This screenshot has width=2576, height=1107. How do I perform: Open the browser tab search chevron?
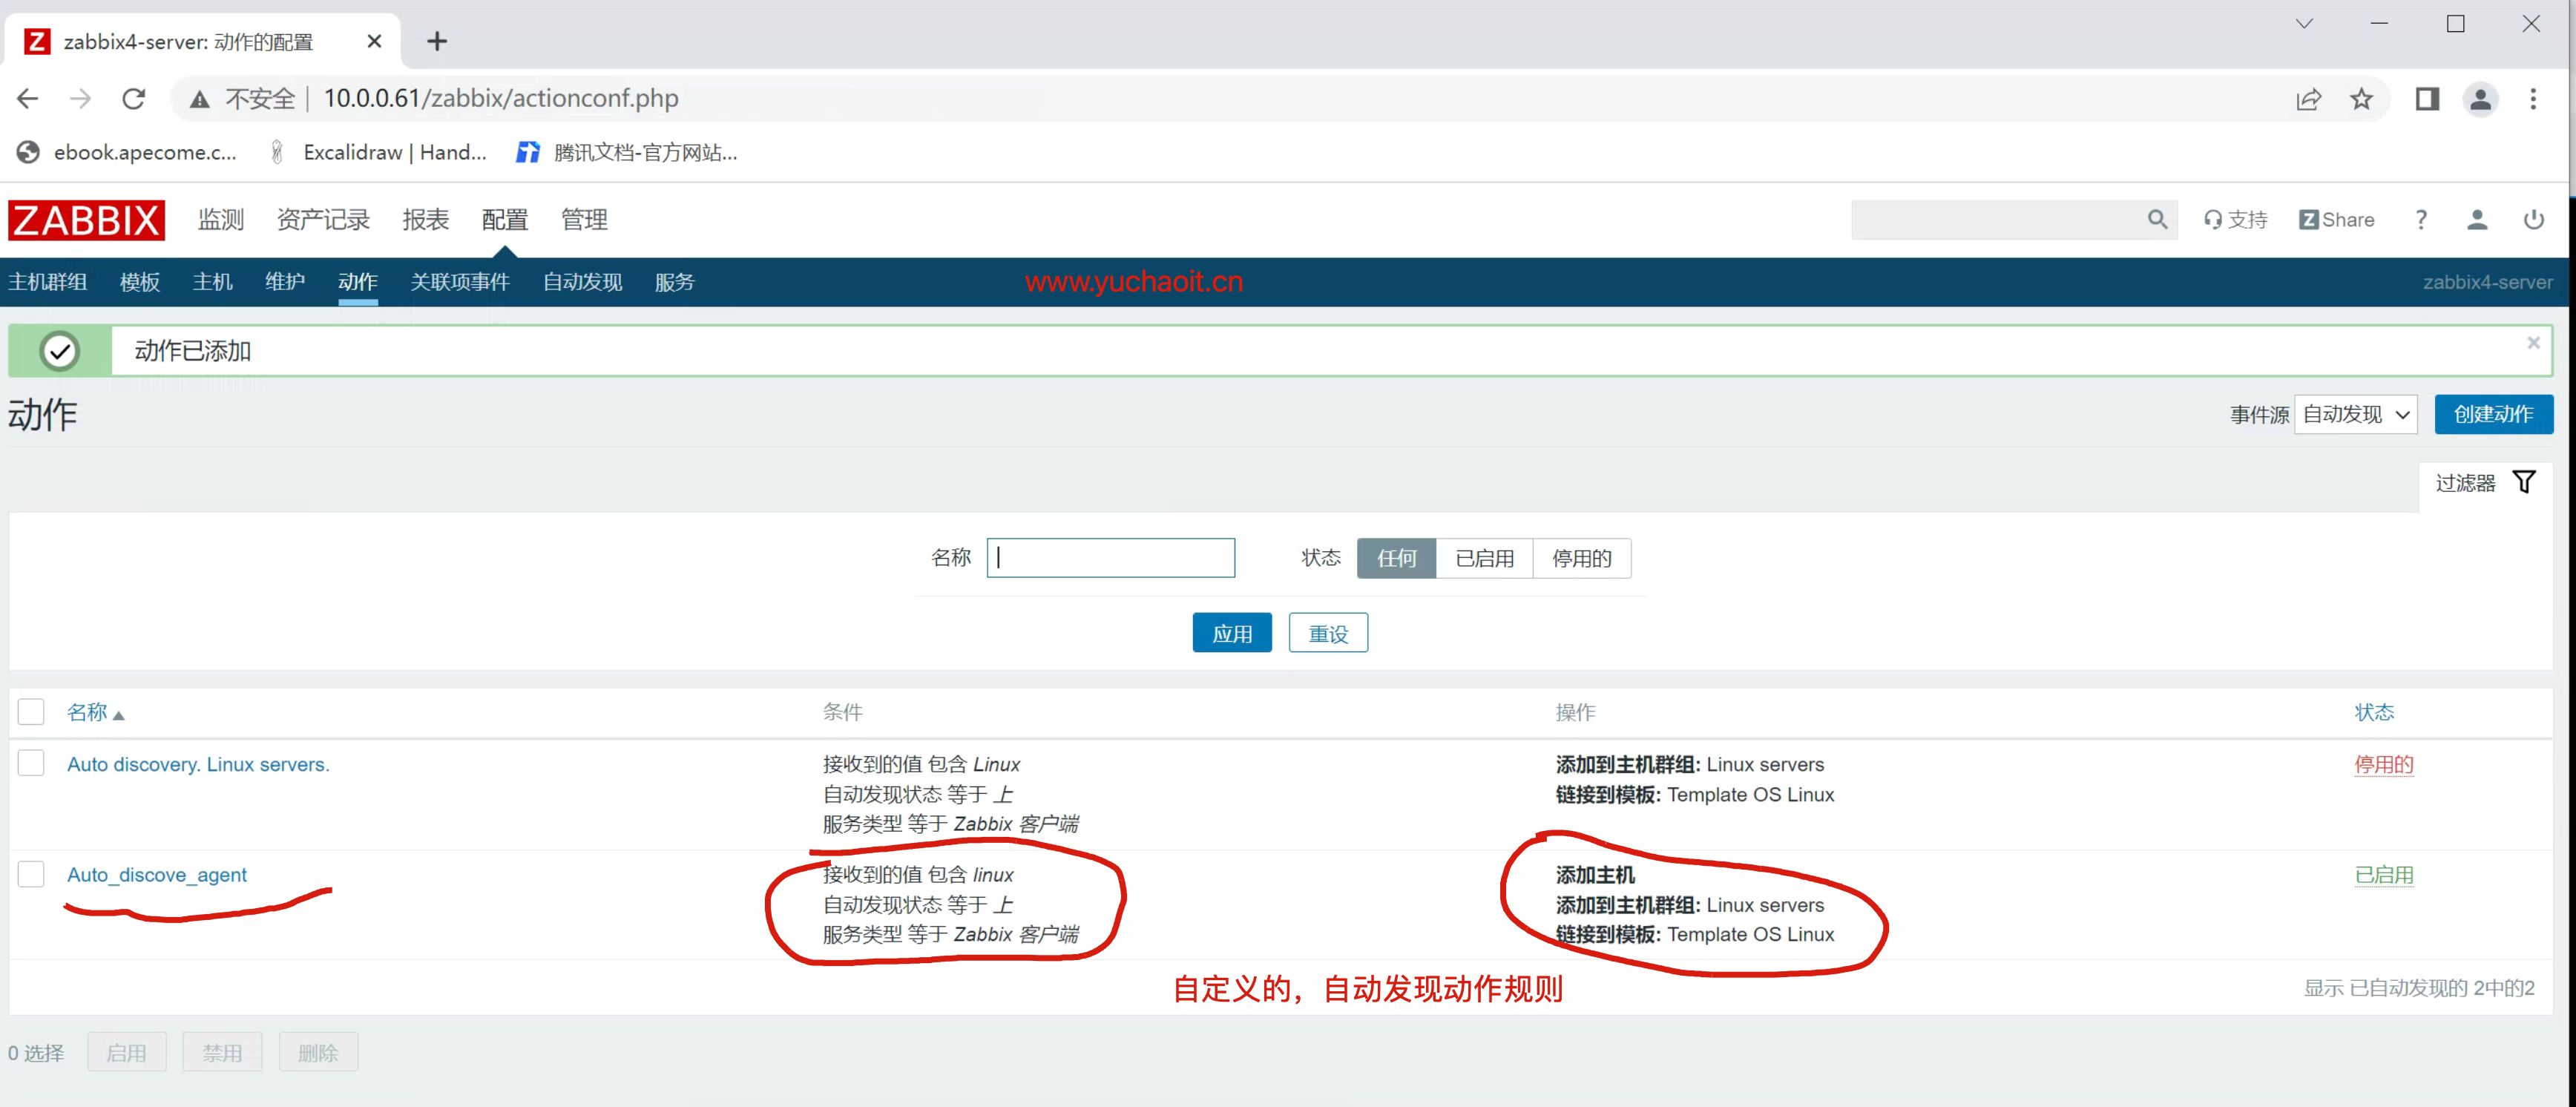click(2303, 24)
